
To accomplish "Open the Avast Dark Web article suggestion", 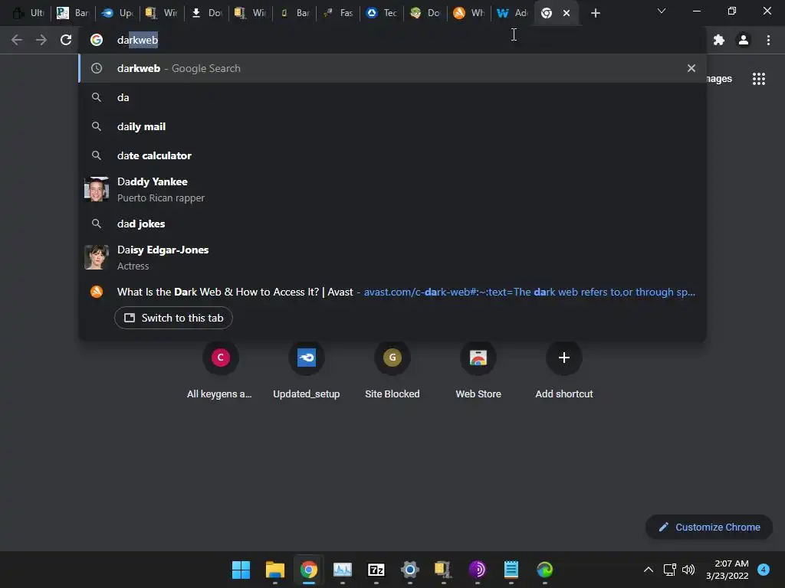I will pos(392,292).
